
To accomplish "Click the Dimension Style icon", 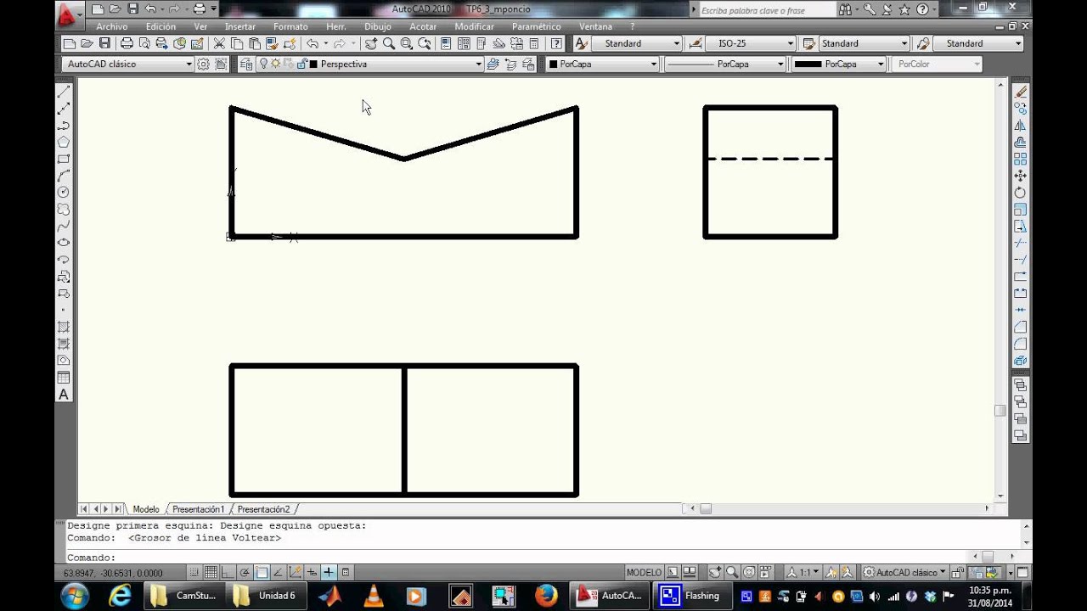I will pyautogui.click(x=695, y=43).
